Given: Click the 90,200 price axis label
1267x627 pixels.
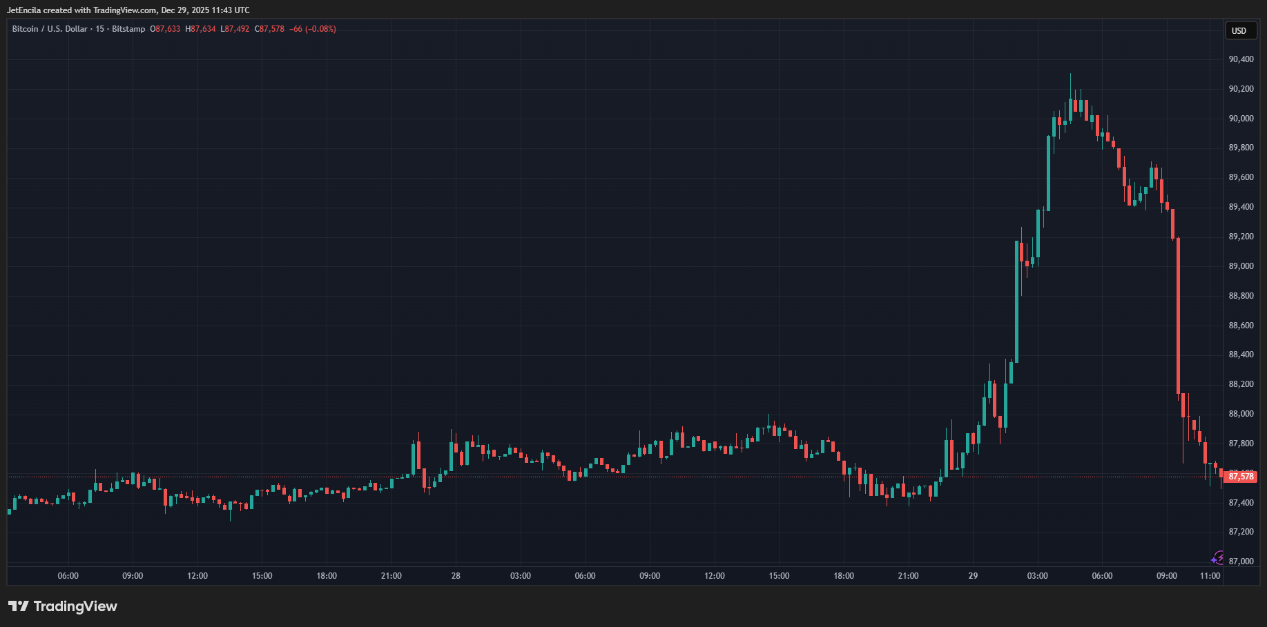Looking at the screenshot, I should (x=1241, y=89).
